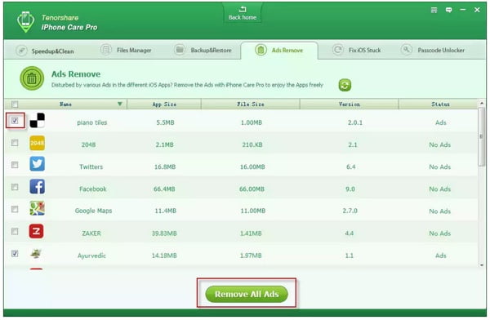Click the Speedup&Clean tab icon
The width and height of the screenshot is (490, 320).
pyautogui.click(x=21, y=51)
